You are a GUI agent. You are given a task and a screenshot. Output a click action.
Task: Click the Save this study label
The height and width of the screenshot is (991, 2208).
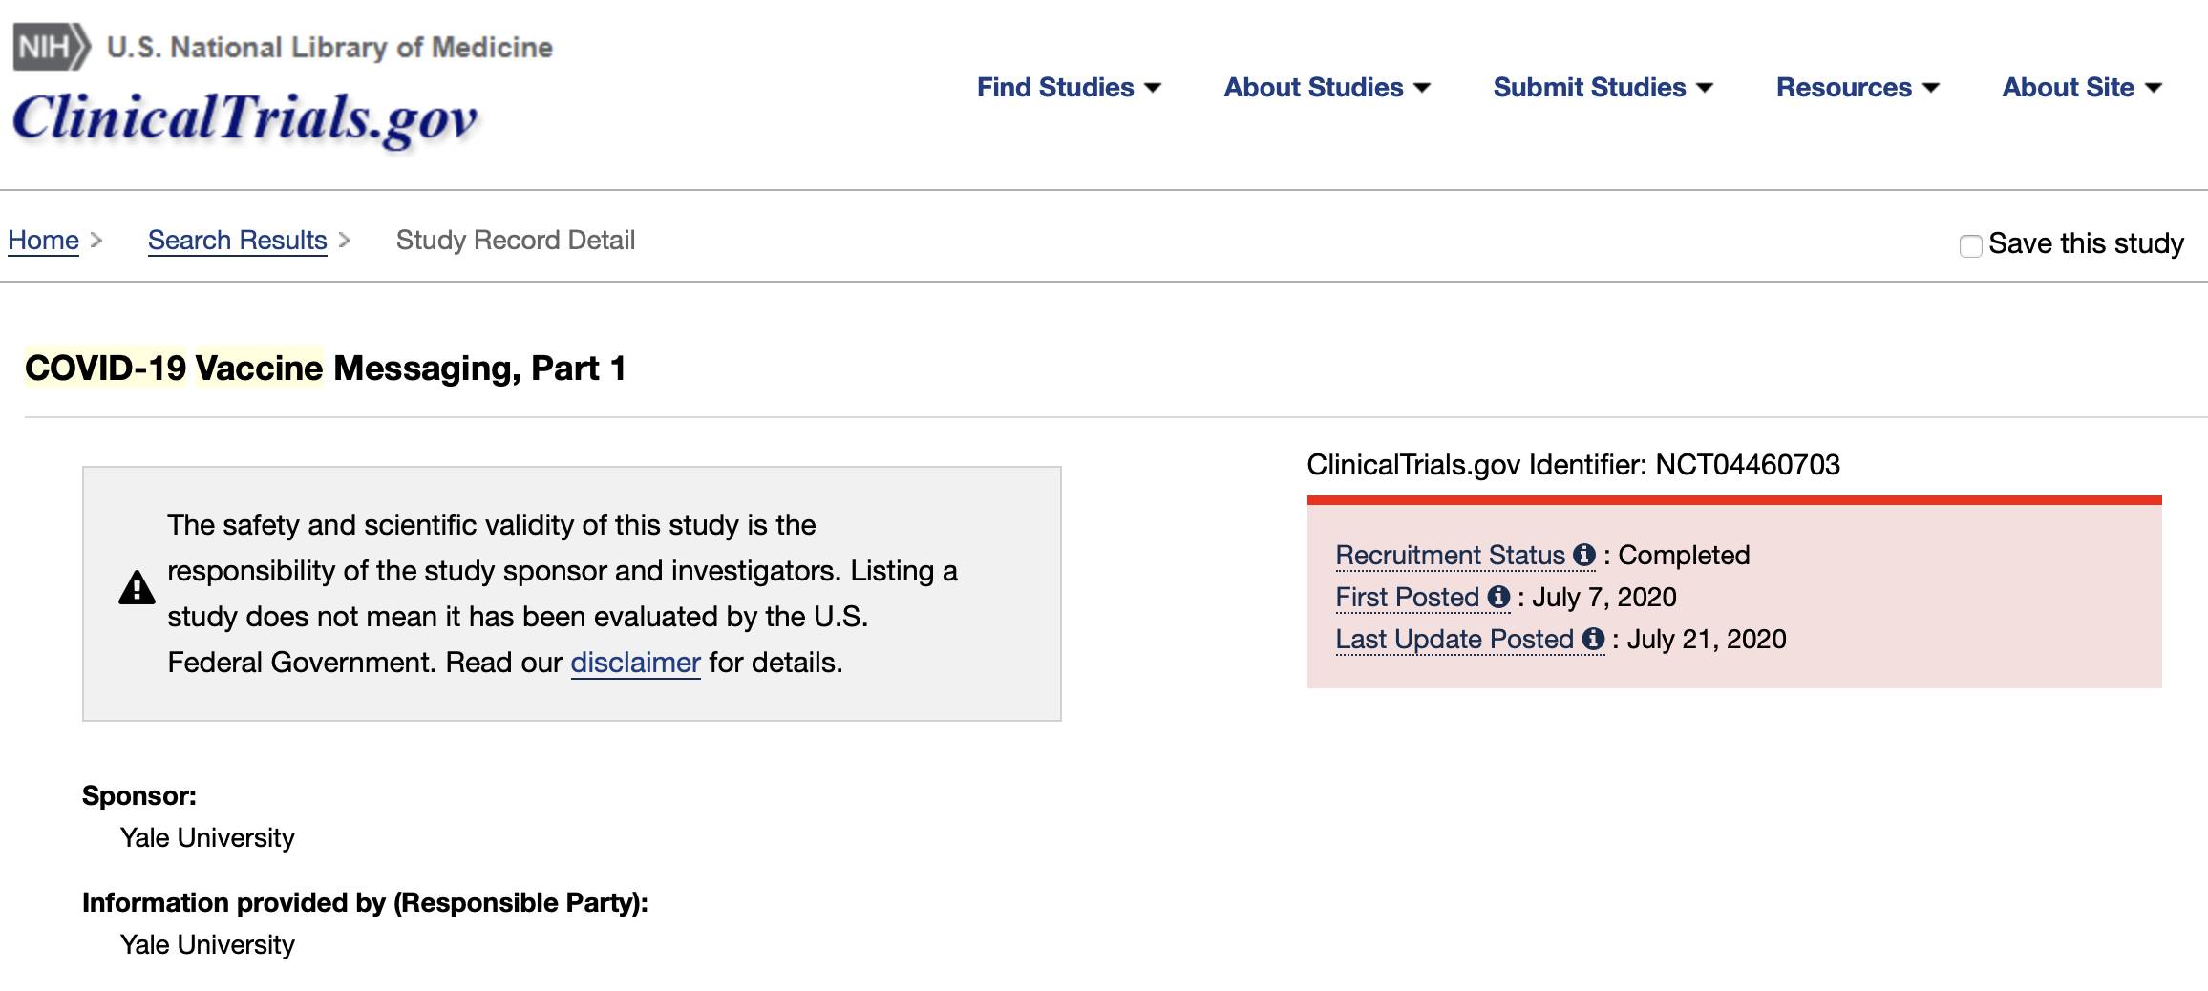[x=2086, y=243]
